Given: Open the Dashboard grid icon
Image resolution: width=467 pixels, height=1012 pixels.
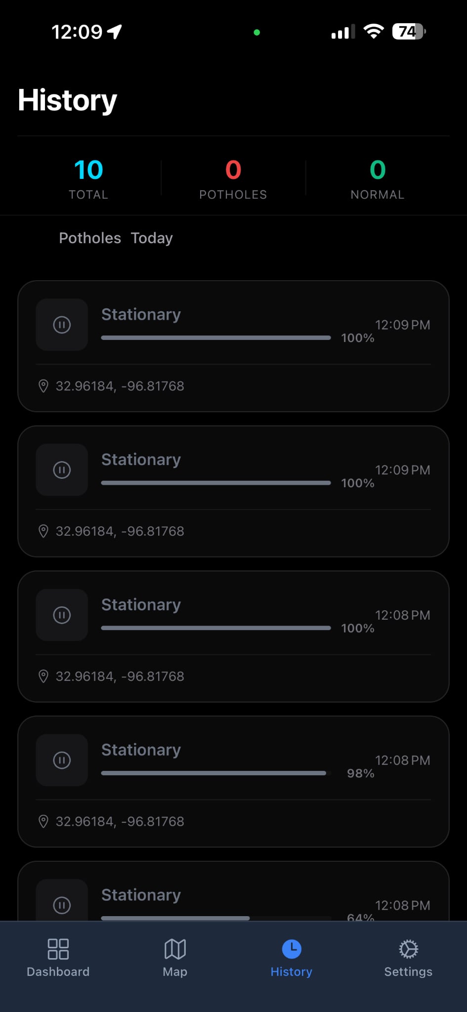Looking at the screenshot, I should (58, 949).
